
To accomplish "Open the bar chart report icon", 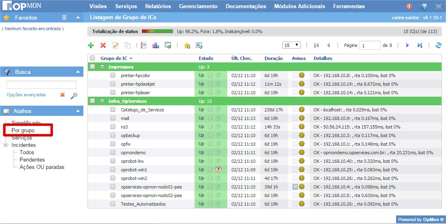I will point(156,45).
